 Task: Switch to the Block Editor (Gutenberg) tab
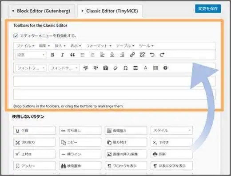click(42, 11)
